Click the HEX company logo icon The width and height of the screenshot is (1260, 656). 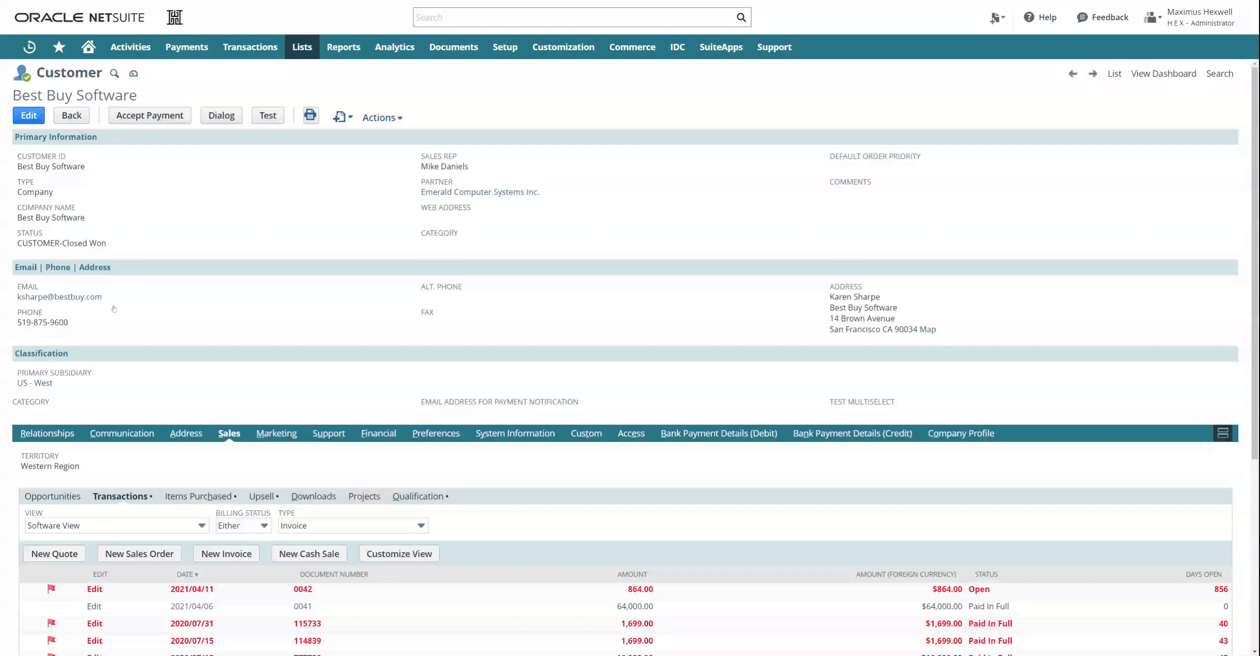pyautogui.click(x=175, y=18)
